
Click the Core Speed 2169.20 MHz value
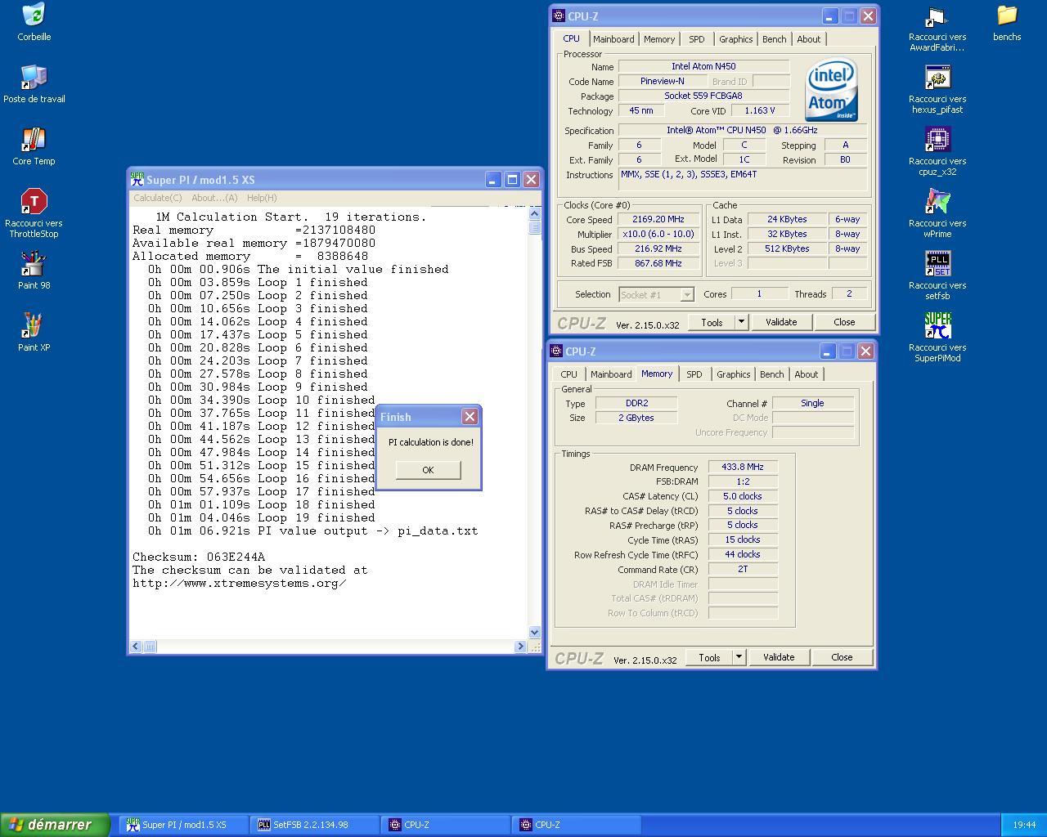coord(658,219)
